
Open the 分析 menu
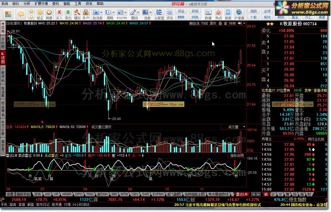pyautogui.click(x=27, y=4)
